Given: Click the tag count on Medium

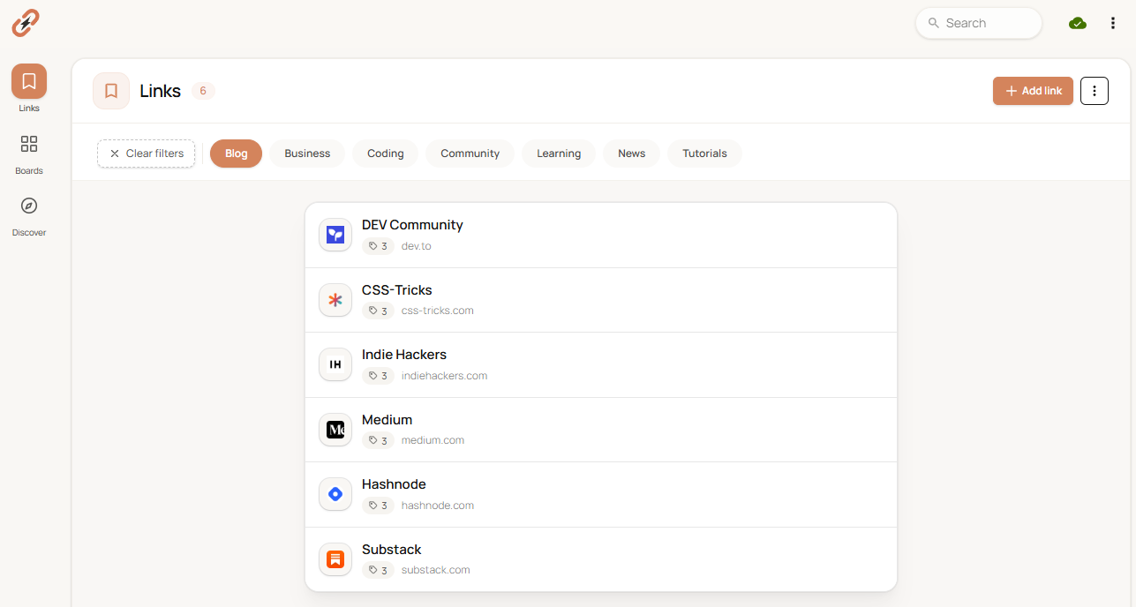Looking at the screenshot, I should coord(378,440).
